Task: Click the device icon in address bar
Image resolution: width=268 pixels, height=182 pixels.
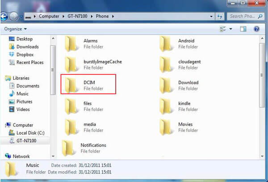Action: 28,17
